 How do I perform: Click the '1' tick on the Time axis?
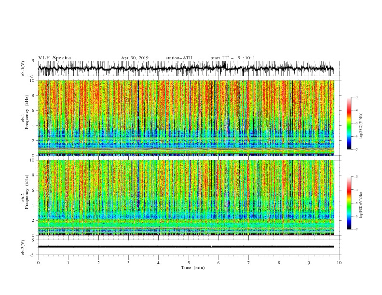68,263
